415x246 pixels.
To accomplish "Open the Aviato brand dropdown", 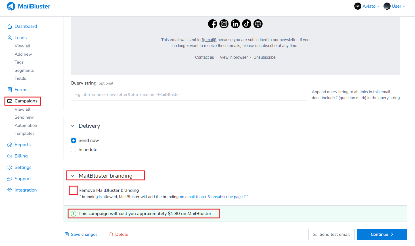I will click(x=367, y=6).
